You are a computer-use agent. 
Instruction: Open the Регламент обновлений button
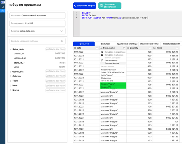pyautogui.click(x=110, y=6)
